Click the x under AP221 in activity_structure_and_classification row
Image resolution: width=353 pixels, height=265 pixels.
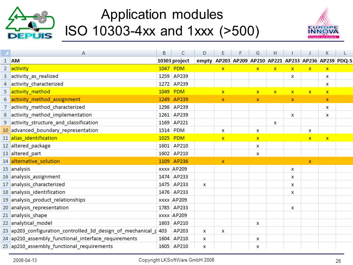click(275, 123)
